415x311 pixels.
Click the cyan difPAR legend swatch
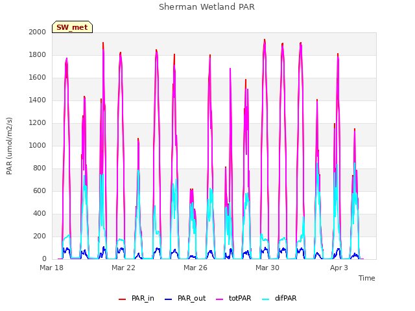point(266,299)
